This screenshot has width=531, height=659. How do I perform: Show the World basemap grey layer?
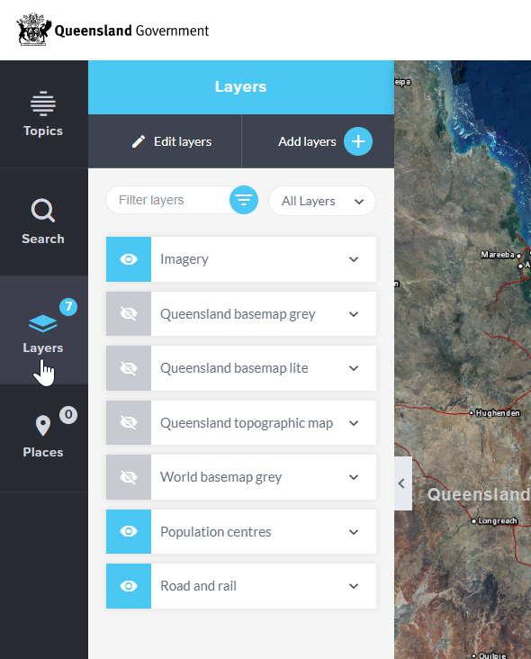129,477
